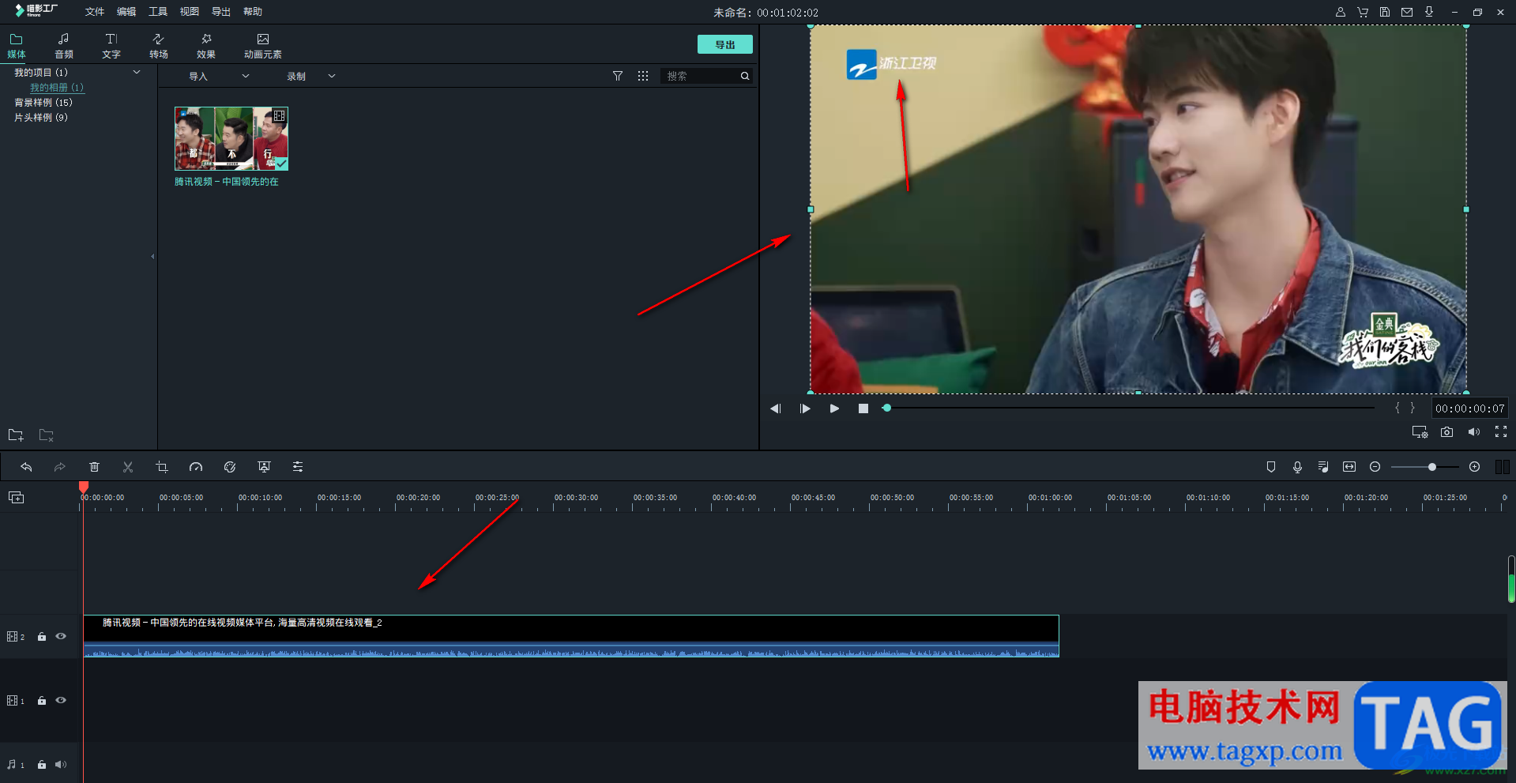Image resolution: width=1516 pixels, height=783 pixels.
Task: Click the save project icon
Action: [1385, 12]
